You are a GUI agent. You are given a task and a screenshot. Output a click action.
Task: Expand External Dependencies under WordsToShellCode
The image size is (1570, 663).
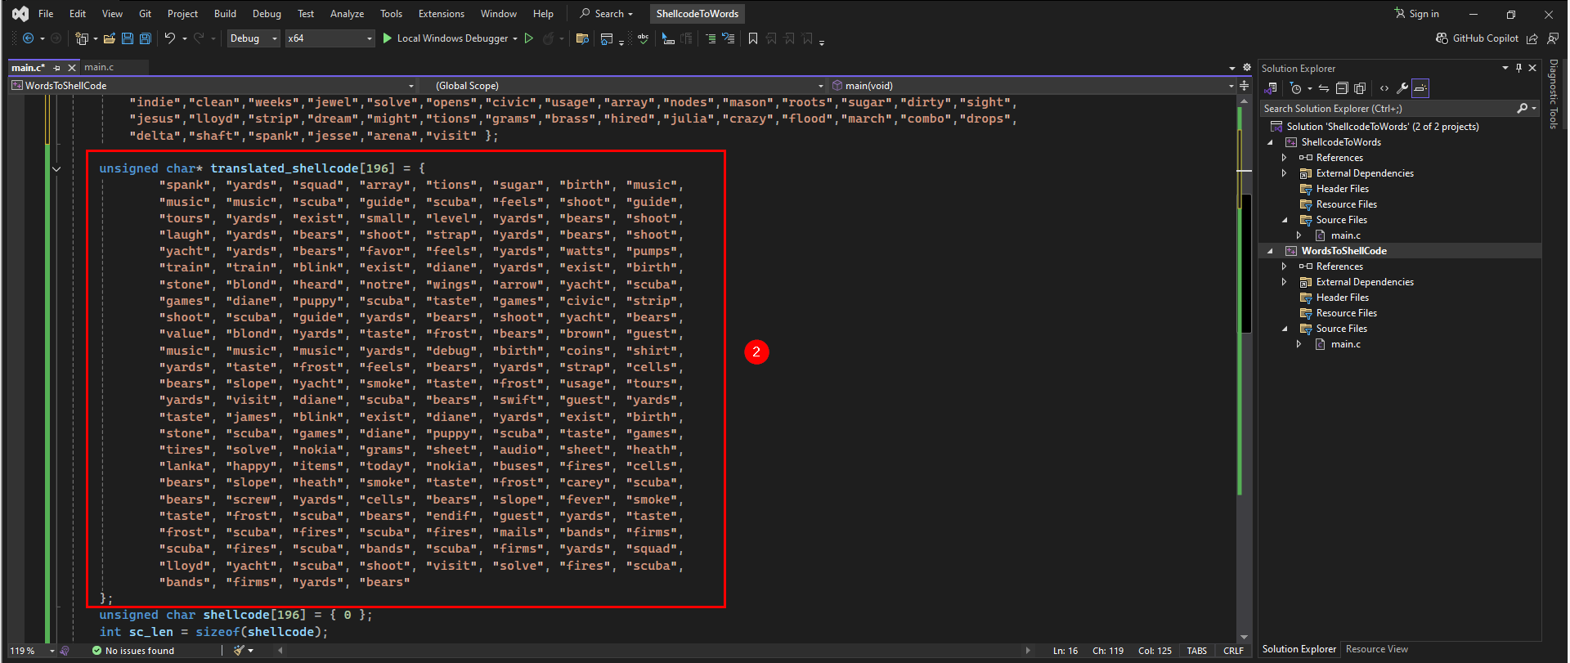[1285, 282]
